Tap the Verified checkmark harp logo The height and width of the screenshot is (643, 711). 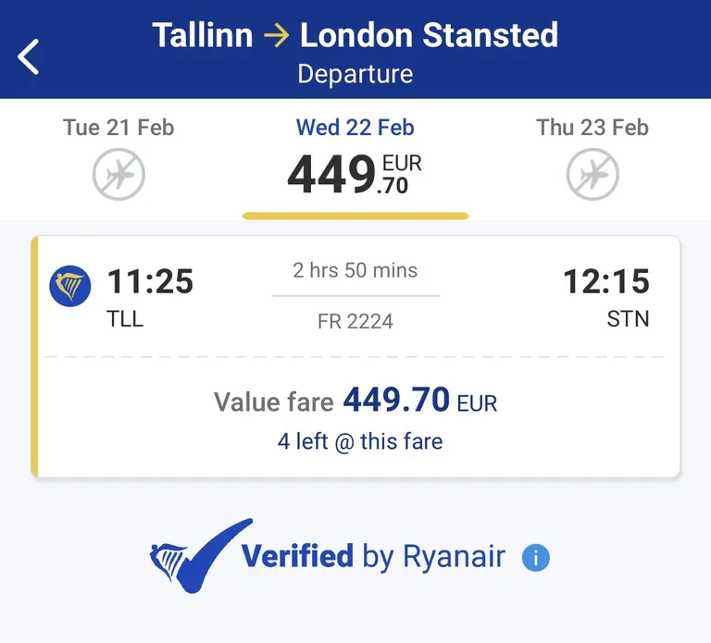tap(201, 556)
